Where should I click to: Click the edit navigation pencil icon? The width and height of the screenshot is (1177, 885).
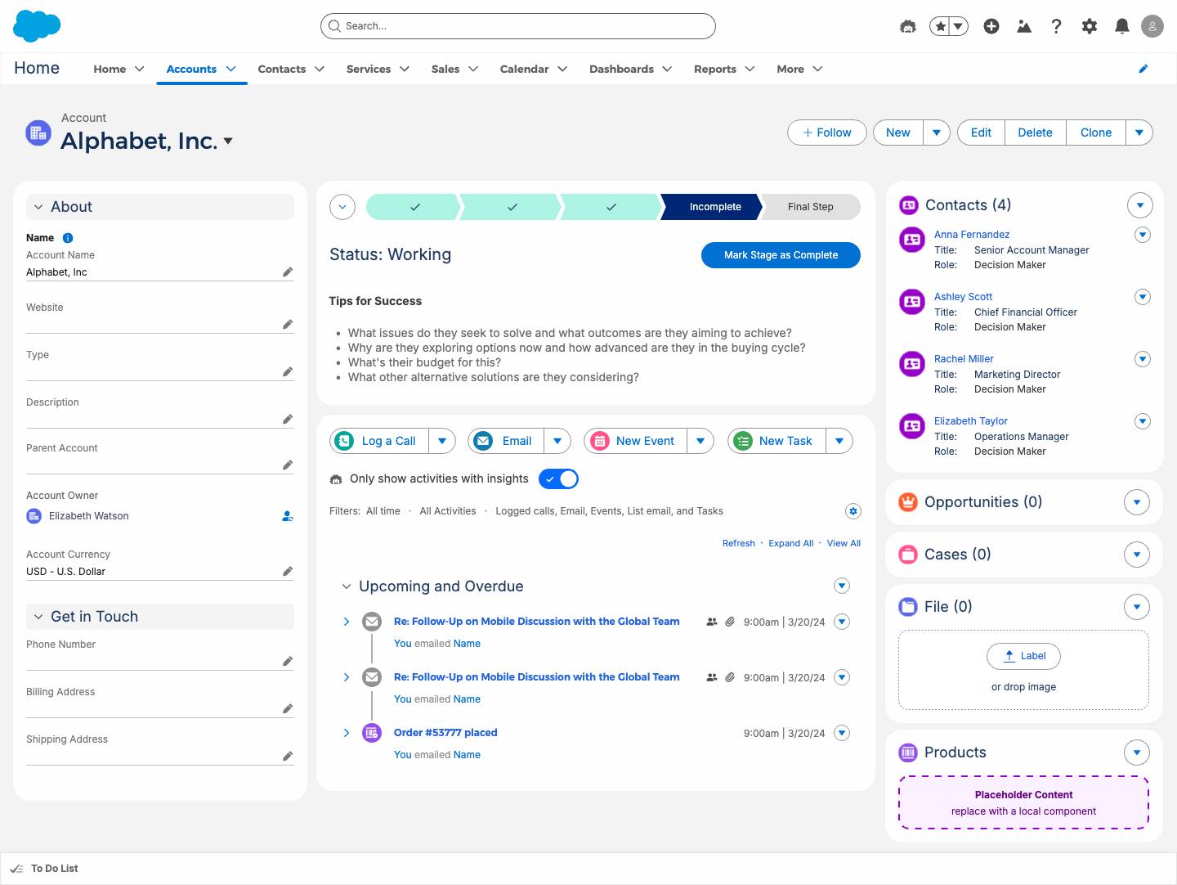coord(1143,69)
